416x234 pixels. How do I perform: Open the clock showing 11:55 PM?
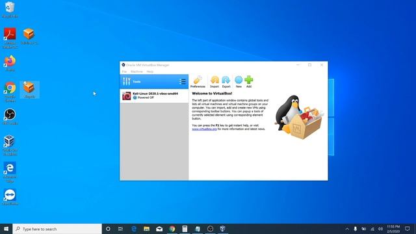point(393,229)
